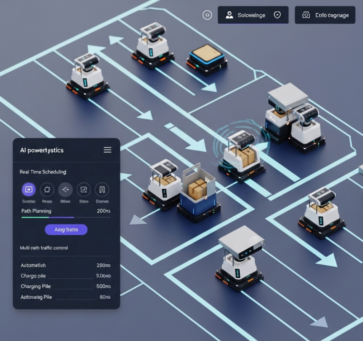Open the Pineo settings gear icon
The width and height of the screenshot is (363, 341).
tap(47, 189)
